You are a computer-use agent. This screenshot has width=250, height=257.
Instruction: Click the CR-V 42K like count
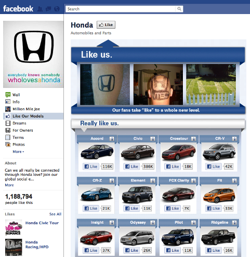tap(229, 166)
